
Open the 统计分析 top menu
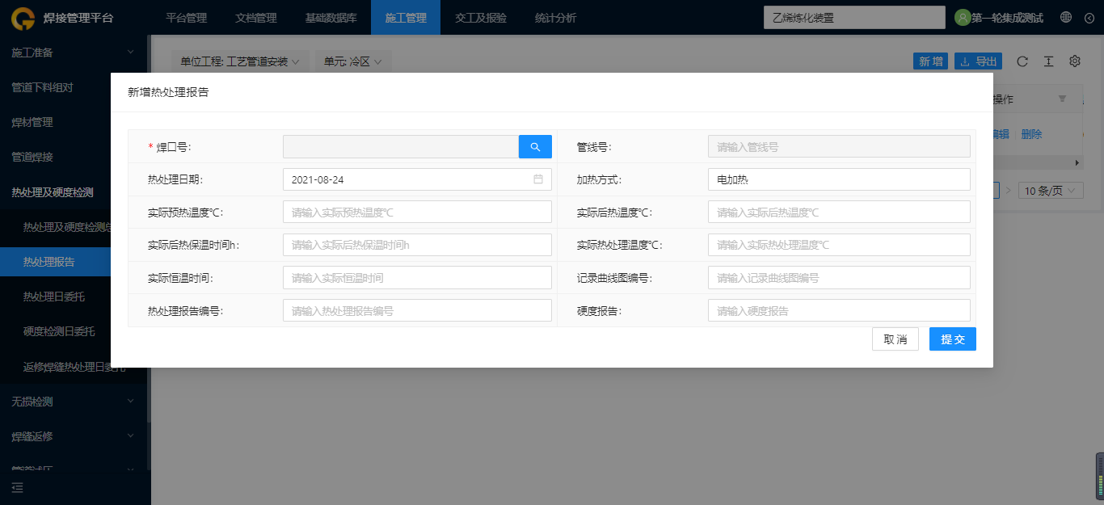click(x=556, y=18)
